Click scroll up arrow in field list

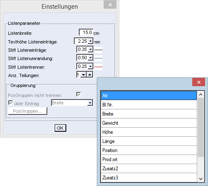point(201,94)
